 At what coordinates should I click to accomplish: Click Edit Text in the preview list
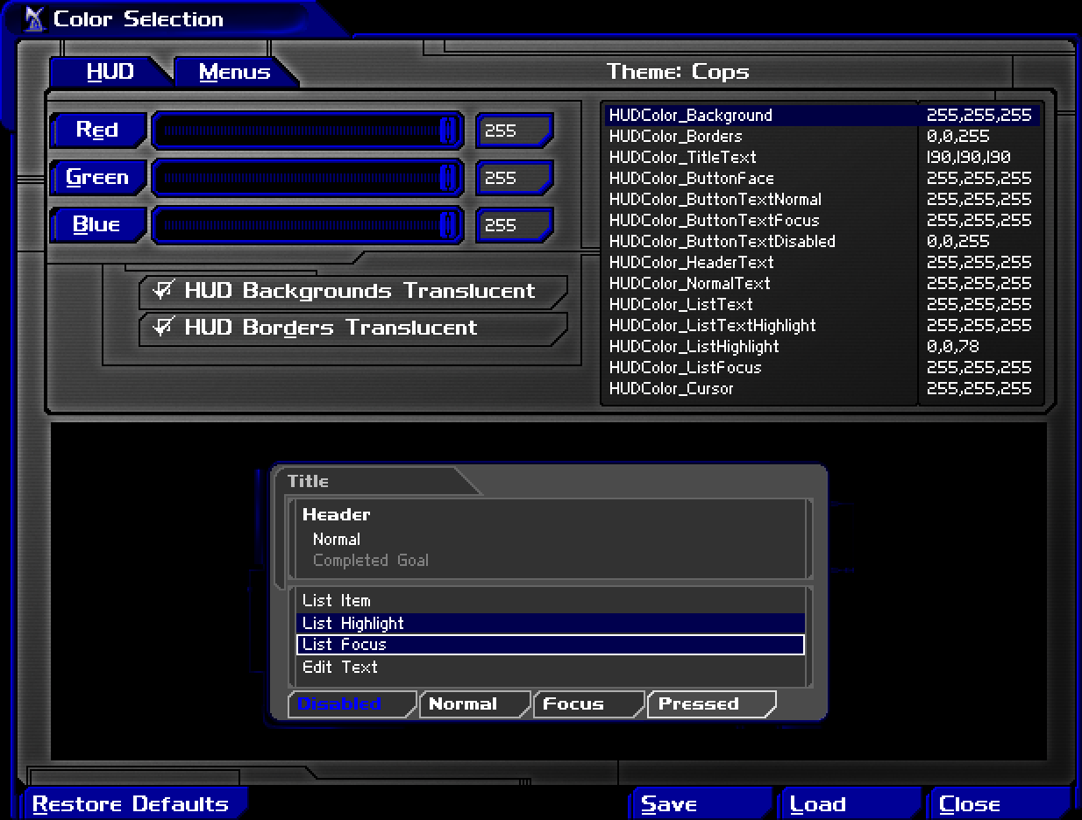[x=551, y=667]
